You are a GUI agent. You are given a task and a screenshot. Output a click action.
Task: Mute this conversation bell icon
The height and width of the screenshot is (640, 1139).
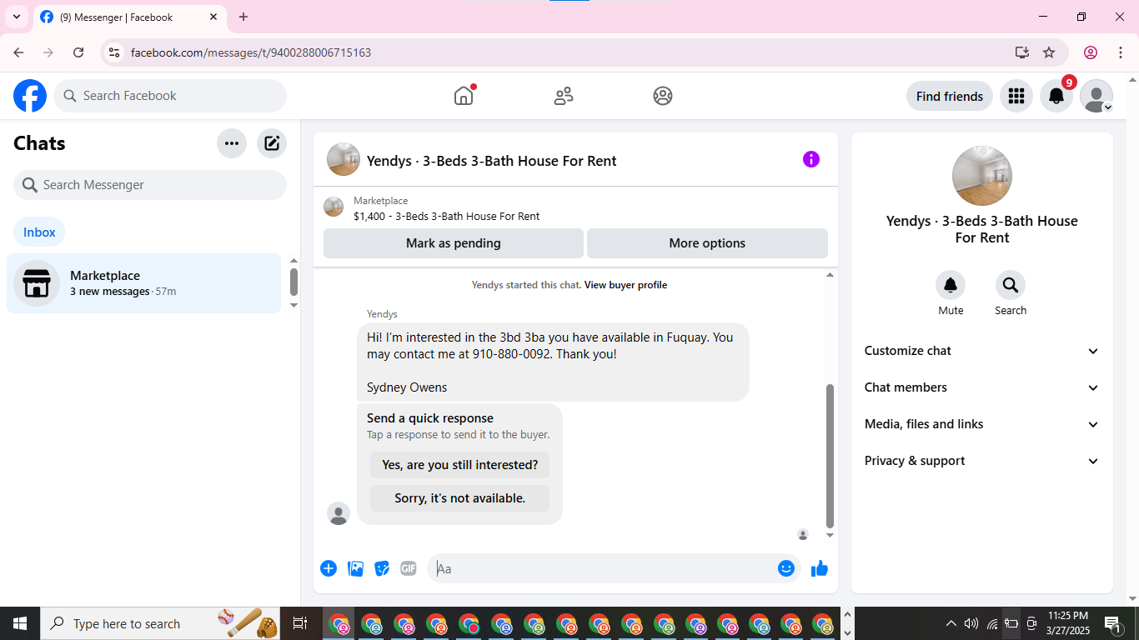[951, 285]
